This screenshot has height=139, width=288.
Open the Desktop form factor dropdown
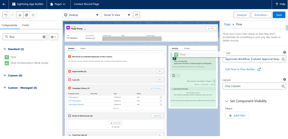[x=82, y=15]
